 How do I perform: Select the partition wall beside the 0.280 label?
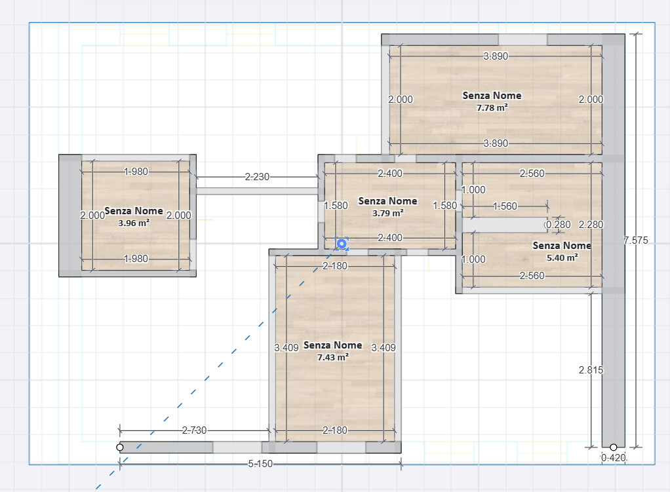(505, 225)
